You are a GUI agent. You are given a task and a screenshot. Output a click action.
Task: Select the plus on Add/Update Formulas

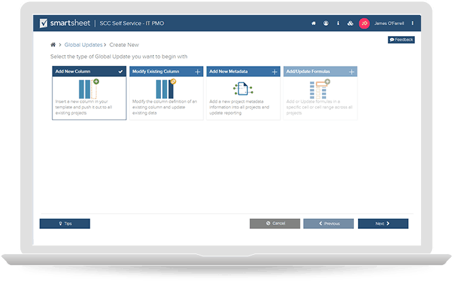(352, 71)
